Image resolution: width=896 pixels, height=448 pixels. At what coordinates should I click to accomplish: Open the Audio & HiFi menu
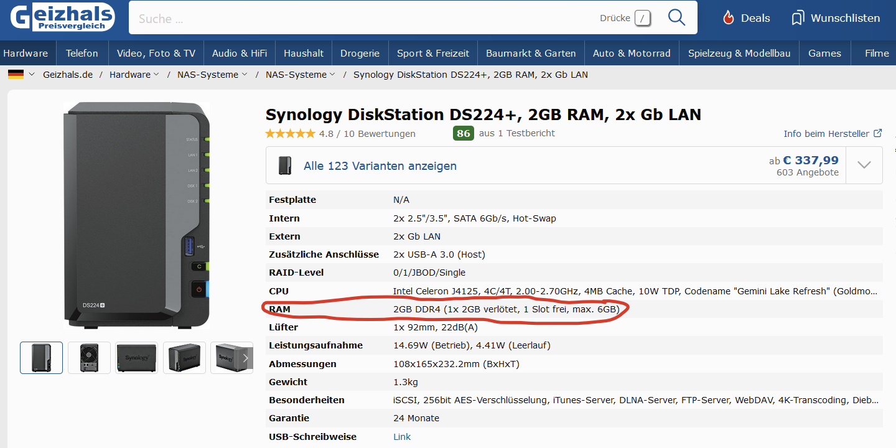240,54
